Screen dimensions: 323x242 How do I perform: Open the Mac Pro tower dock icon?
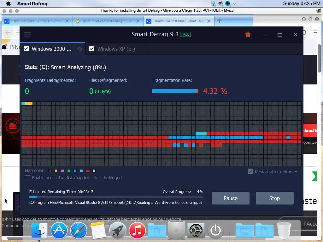176,230
